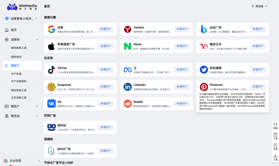The width and height of the screenshot is (279, 166).
Task: Expand the 管资金 sidebar section
Action: click(37, 116)
